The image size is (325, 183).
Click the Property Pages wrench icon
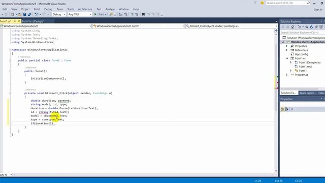coord(292,109)
